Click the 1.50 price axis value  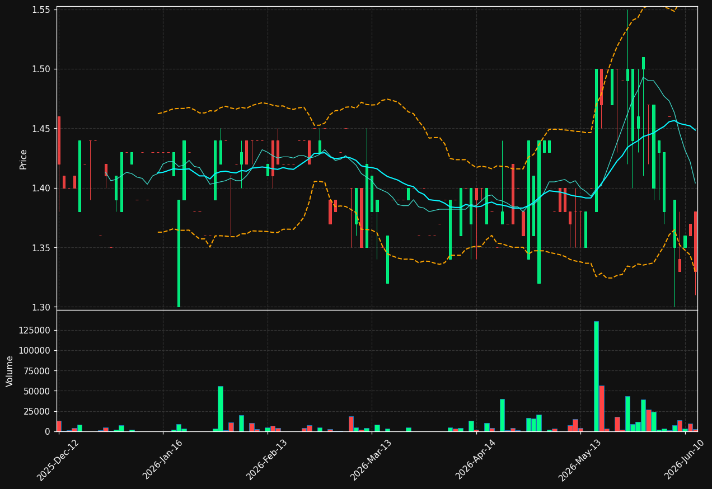pos(41,69)
